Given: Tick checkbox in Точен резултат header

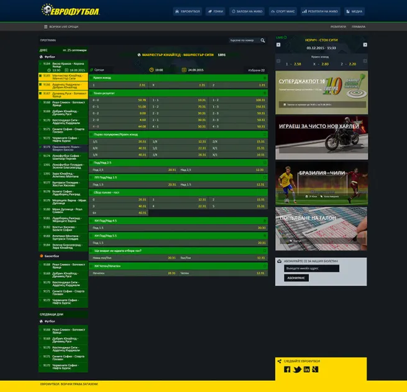Looking at the screenshot, I should click(x=91, y=93).
